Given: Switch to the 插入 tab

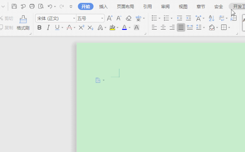Looking at the screenshot, I should coord(103,7).
